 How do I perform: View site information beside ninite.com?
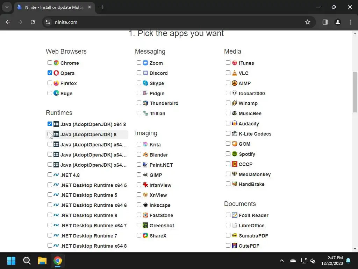48,22
